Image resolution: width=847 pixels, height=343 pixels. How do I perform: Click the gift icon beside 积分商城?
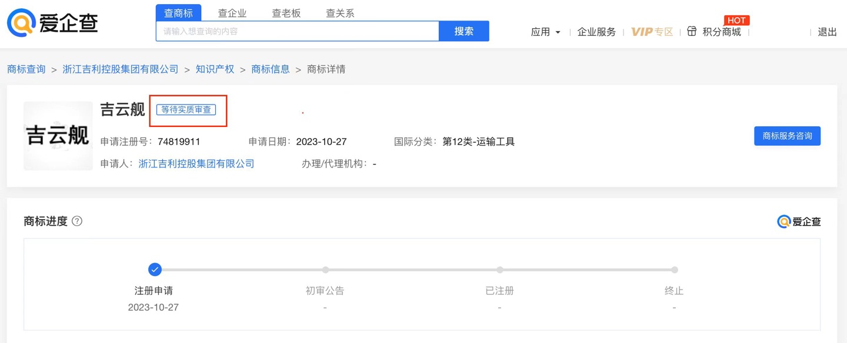(692, 32)
